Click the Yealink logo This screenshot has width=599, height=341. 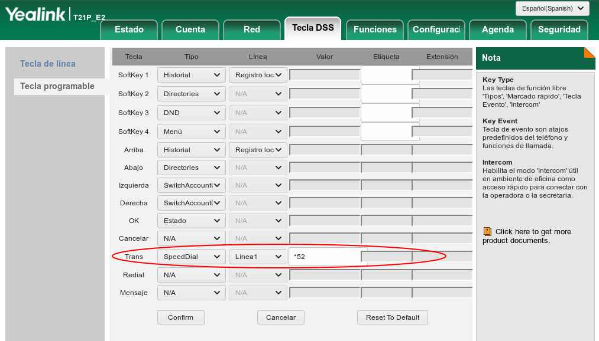pos(35,14)
